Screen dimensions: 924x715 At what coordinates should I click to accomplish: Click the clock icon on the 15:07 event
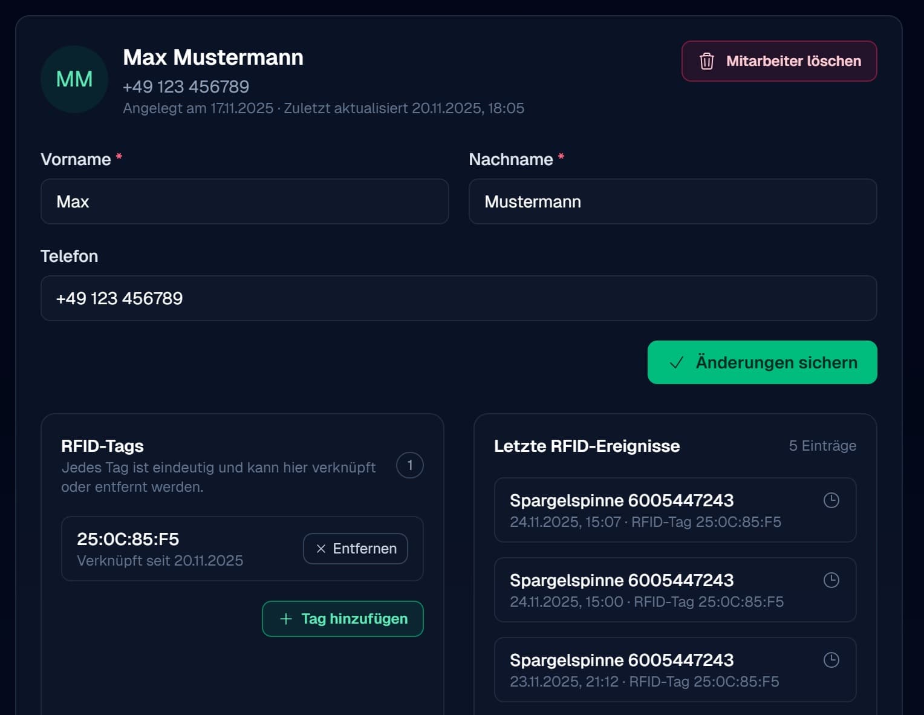(832, 500)
